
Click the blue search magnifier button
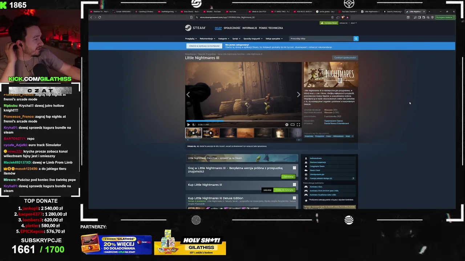[356, 38]
